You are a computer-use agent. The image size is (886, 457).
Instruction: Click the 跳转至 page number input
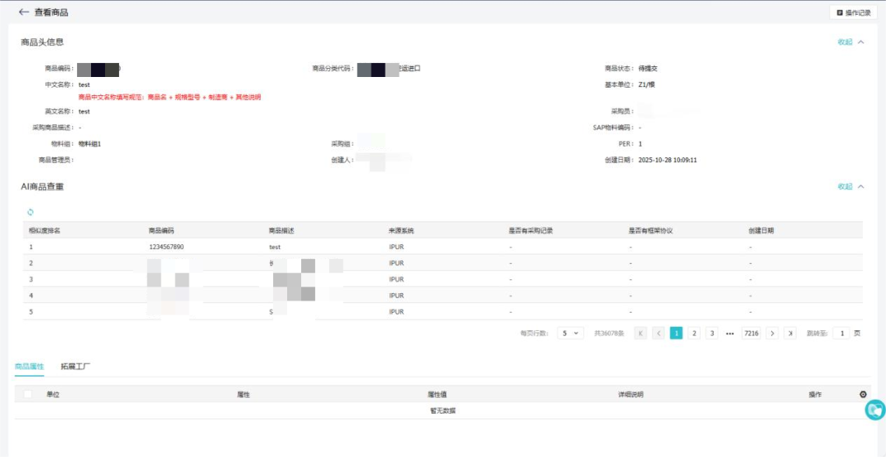click(841, 333)
